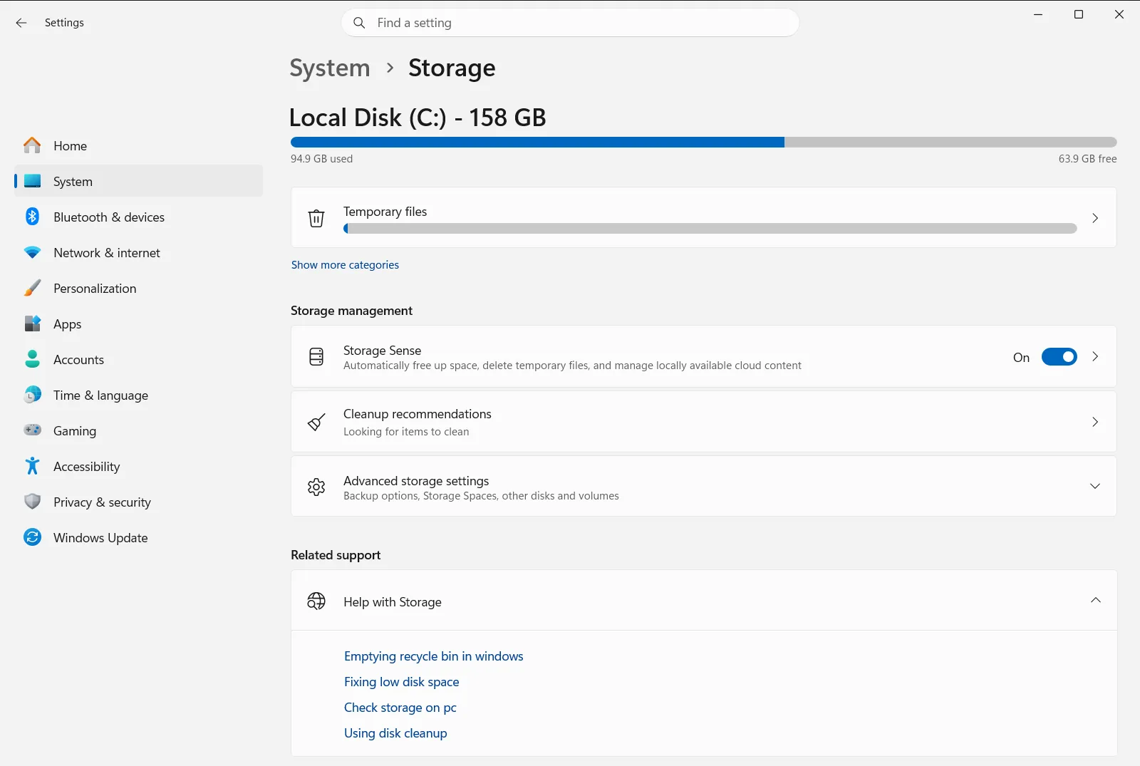Screen dimensions: 1140x766
Task: Click the Personalization paintbrush icon
Action: pos(32,288)
